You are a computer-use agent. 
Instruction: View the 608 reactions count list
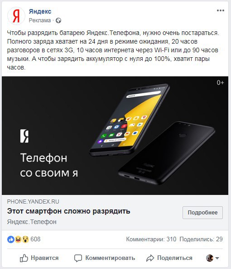[x=35, y=239]
